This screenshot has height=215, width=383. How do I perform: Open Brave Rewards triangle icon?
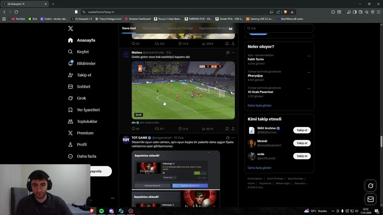(x=292, y=12)
